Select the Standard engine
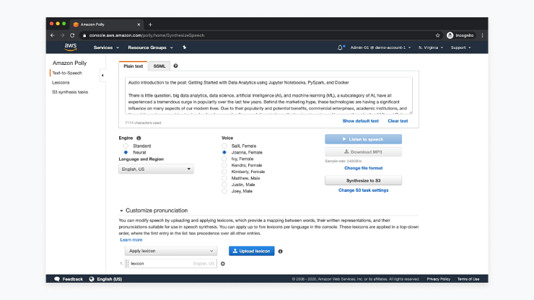Screen dimensions: 534x300 [x=126, y=146]
